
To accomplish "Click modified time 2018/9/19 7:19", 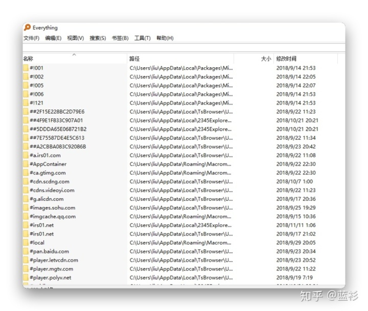I will (x=294, y=277).
